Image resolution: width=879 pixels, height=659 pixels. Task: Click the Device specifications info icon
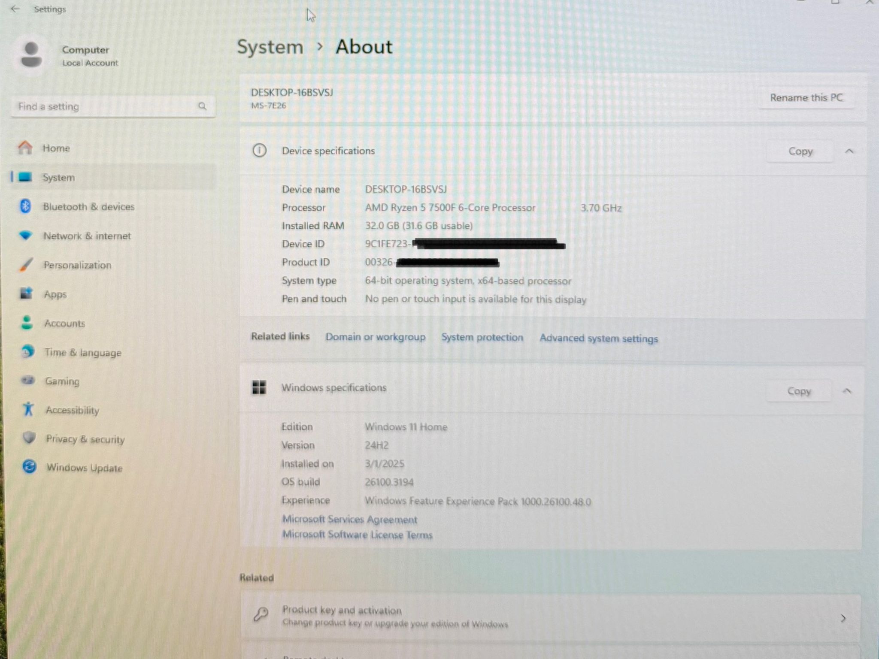point(259,151)
